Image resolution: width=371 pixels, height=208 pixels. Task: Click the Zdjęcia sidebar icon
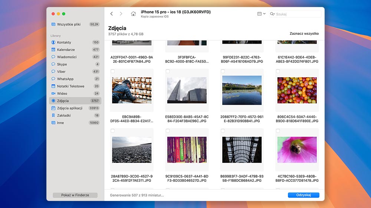coord(53,101)
